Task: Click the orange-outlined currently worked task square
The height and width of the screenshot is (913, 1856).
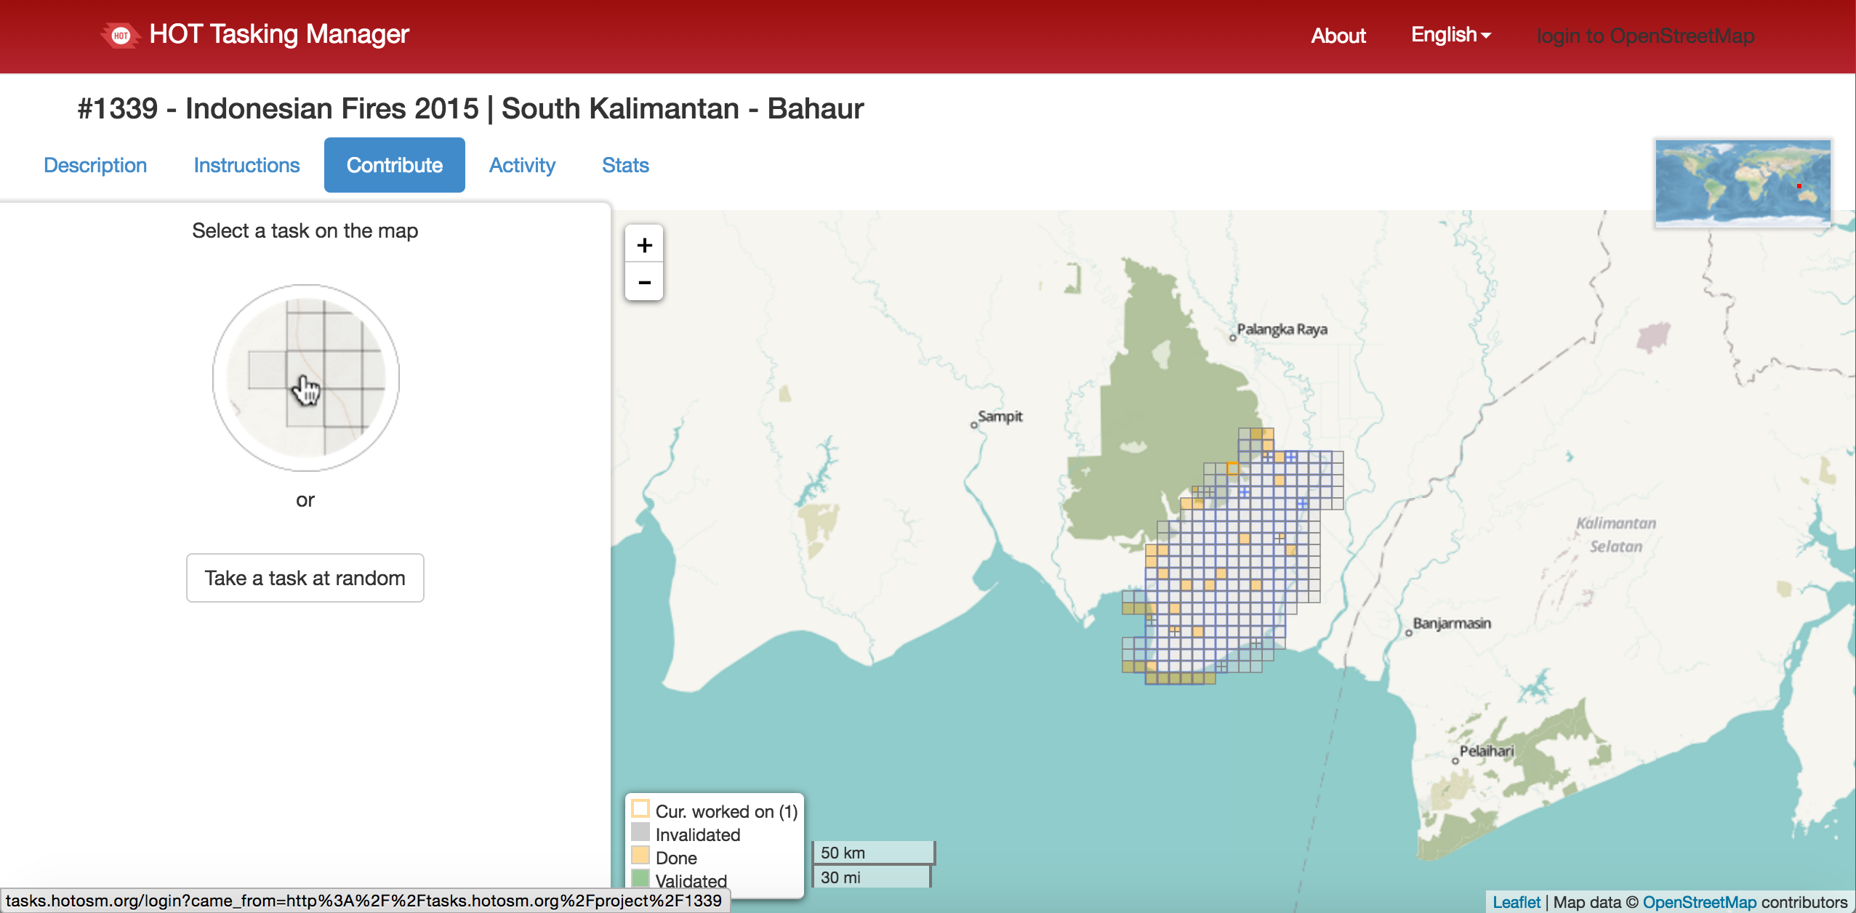Action: [x=1232, y=469]
